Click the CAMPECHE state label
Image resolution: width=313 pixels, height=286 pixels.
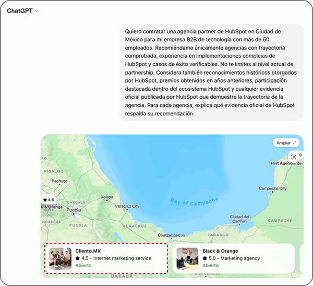tap(280, 221)
